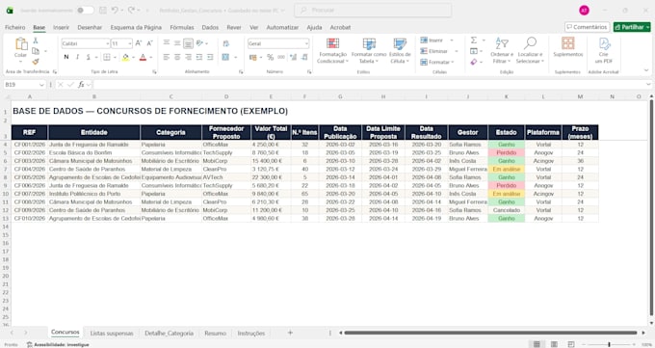This screenshot has height=348, width=655.
Task: Click Crie um PDF Acrobat icon
Action: point(604,43)
